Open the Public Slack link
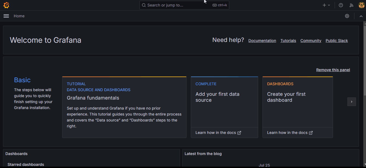Screen dimensions: 366x168 [x=337, y=41]
